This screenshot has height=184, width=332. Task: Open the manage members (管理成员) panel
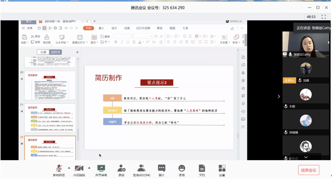[x=141, y=168]
